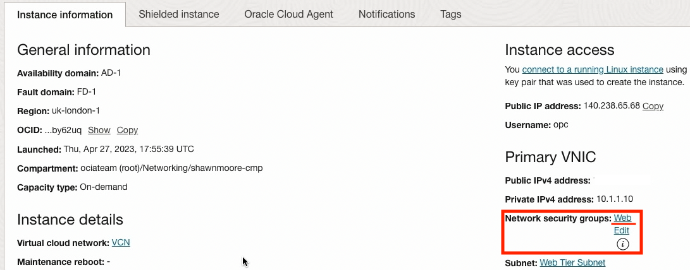
Task: Copy the public IP address
Action: click(x=653, y=106)
